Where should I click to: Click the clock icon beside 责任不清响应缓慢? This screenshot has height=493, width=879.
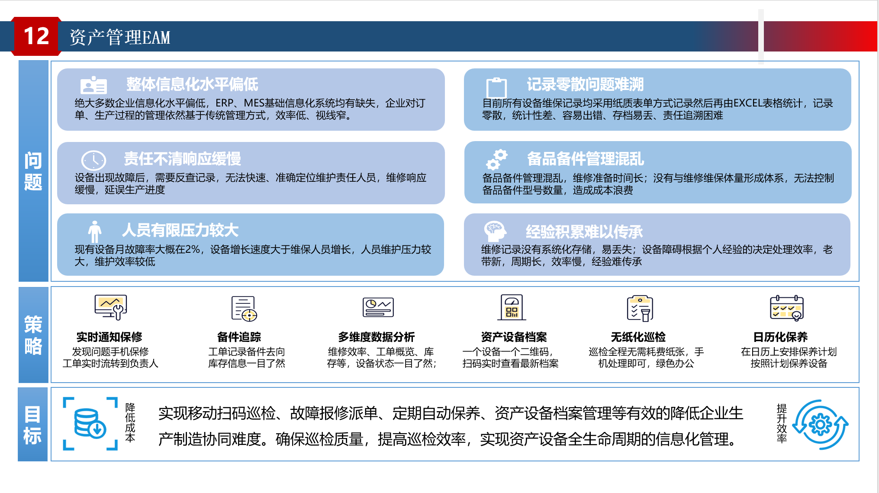(93, 160)
